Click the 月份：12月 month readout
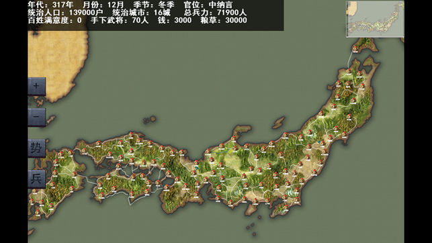 coord(103,5)
